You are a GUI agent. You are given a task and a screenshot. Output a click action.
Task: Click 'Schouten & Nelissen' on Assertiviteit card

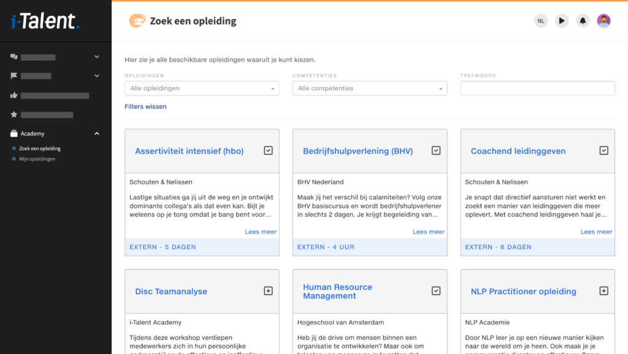pos(161,182)
